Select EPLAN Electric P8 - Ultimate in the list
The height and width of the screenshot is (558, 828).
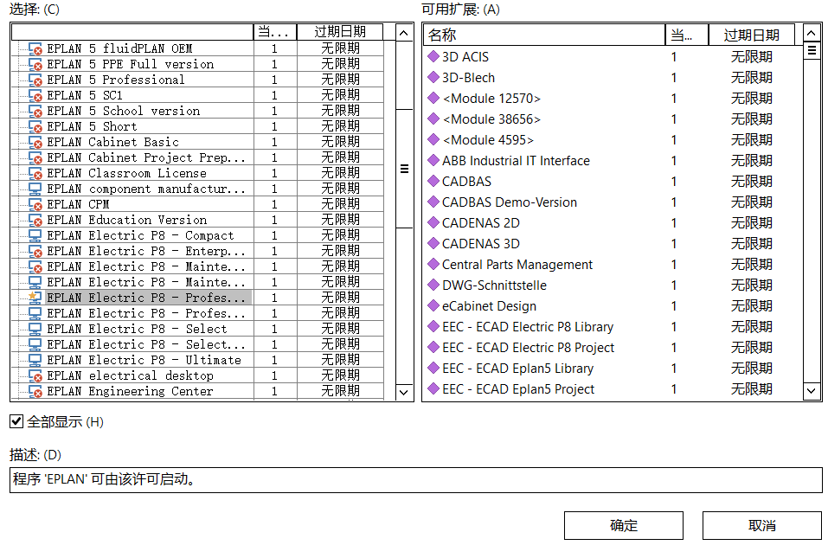tap(144, 360)
